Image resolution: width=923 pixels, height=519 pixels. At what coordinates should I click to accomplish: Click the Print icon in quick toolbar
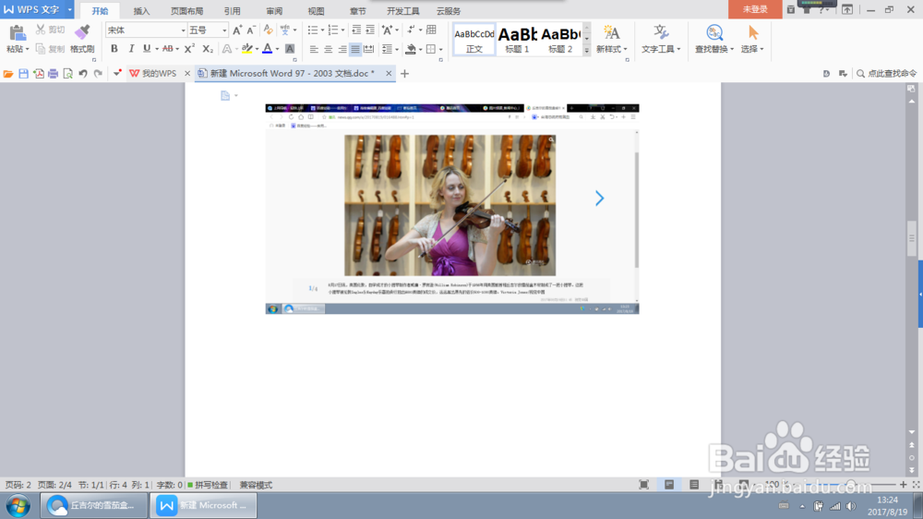53,74
